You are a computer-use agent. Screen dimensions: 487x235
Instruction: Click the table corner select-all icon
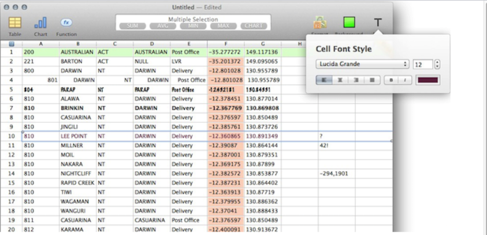coord(11,44)
